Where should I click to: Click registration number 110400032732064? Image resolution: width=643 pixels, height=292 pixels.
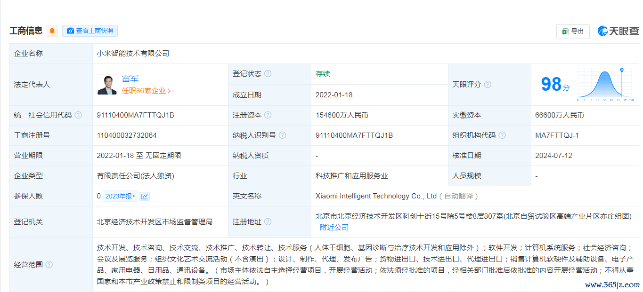pos(127,135)
